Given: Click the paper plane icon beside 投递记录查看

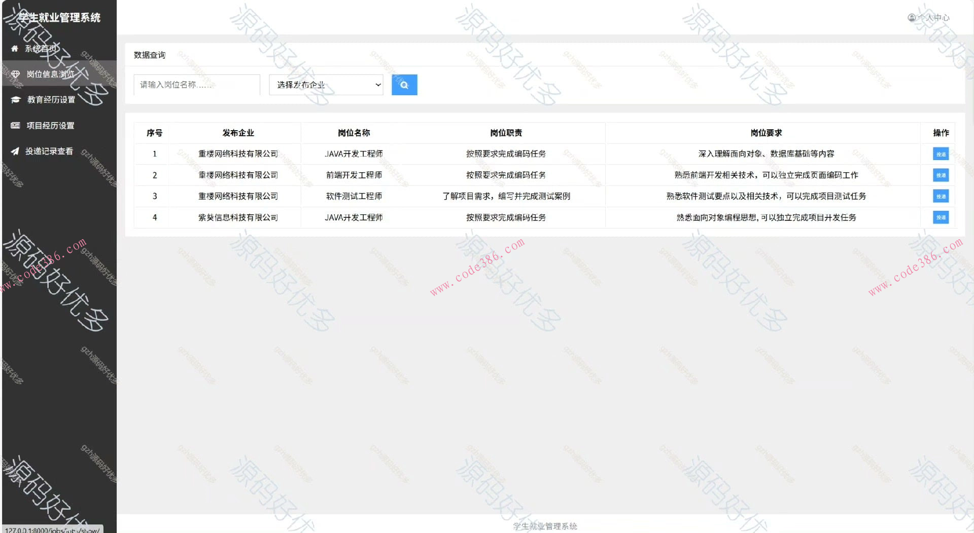Looking at the screenshot, I should tap(15, 151).
